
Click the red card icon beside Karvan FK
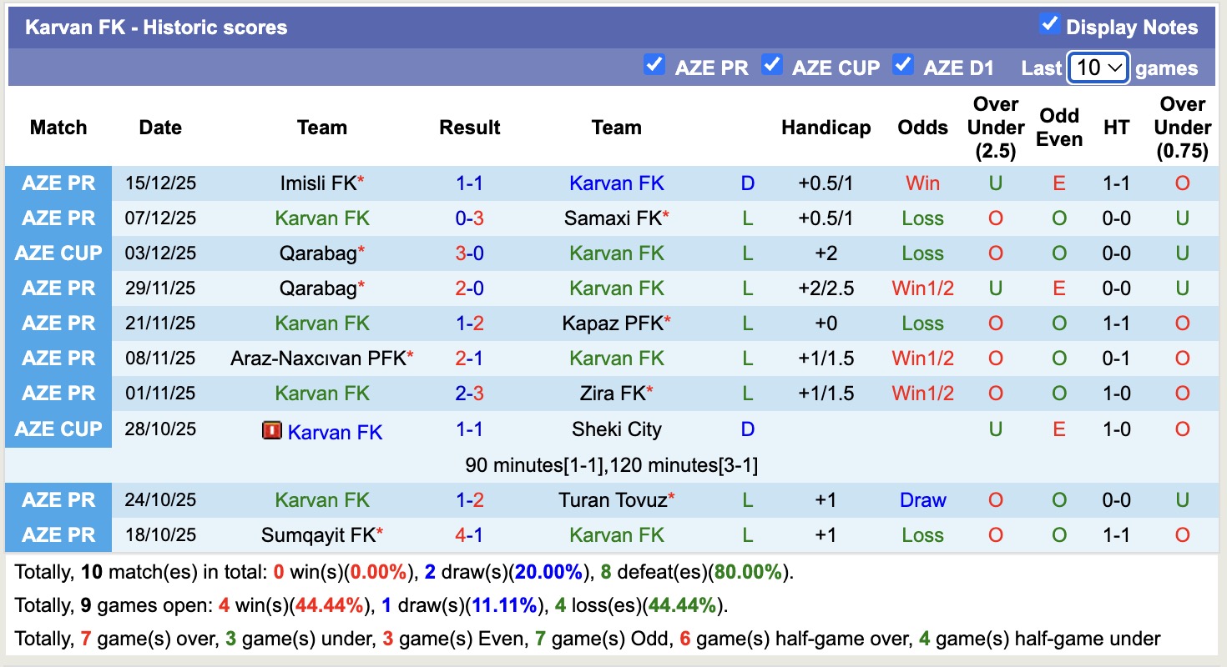click(x=271, y=431)
